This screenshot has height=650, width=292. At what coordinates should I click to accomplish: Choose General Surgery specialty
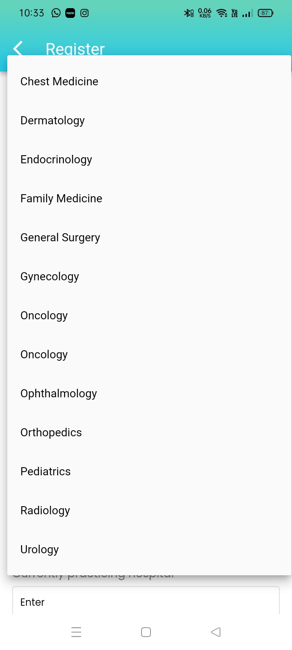click(60, 237)
